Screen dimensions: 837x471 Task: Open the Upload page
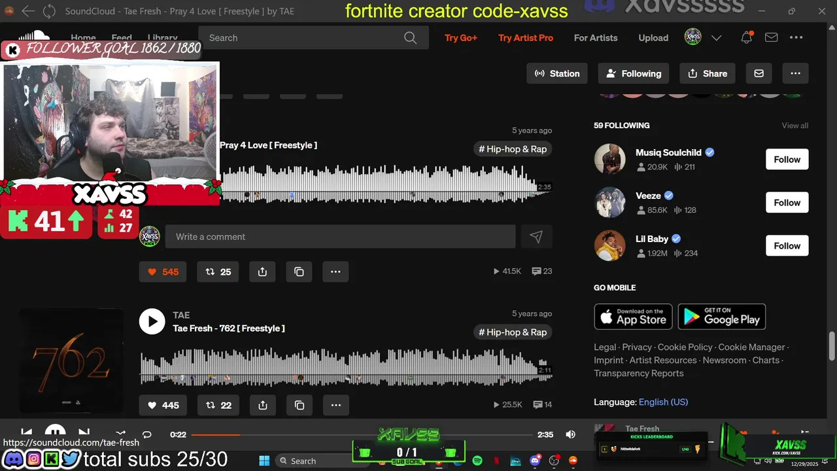[653, 38]
